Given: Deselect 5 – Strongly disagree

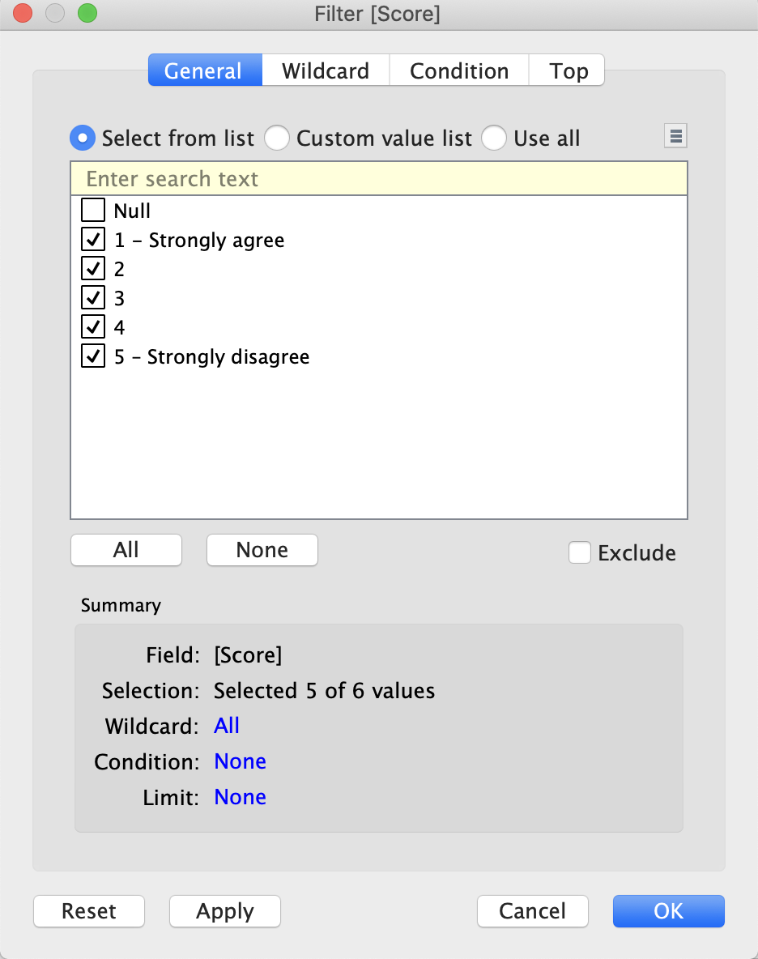Looking at the screenshot, I should pyautogui.click(x=94, y=357).
